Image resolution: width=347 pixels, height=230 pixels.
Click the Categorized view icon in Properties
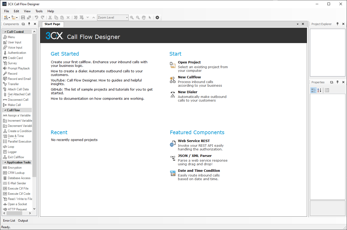[x=313, y=90]
